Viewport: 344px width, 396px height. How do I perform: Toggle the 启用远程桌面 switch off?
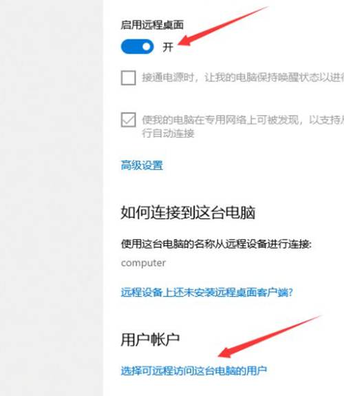[138, 47]
